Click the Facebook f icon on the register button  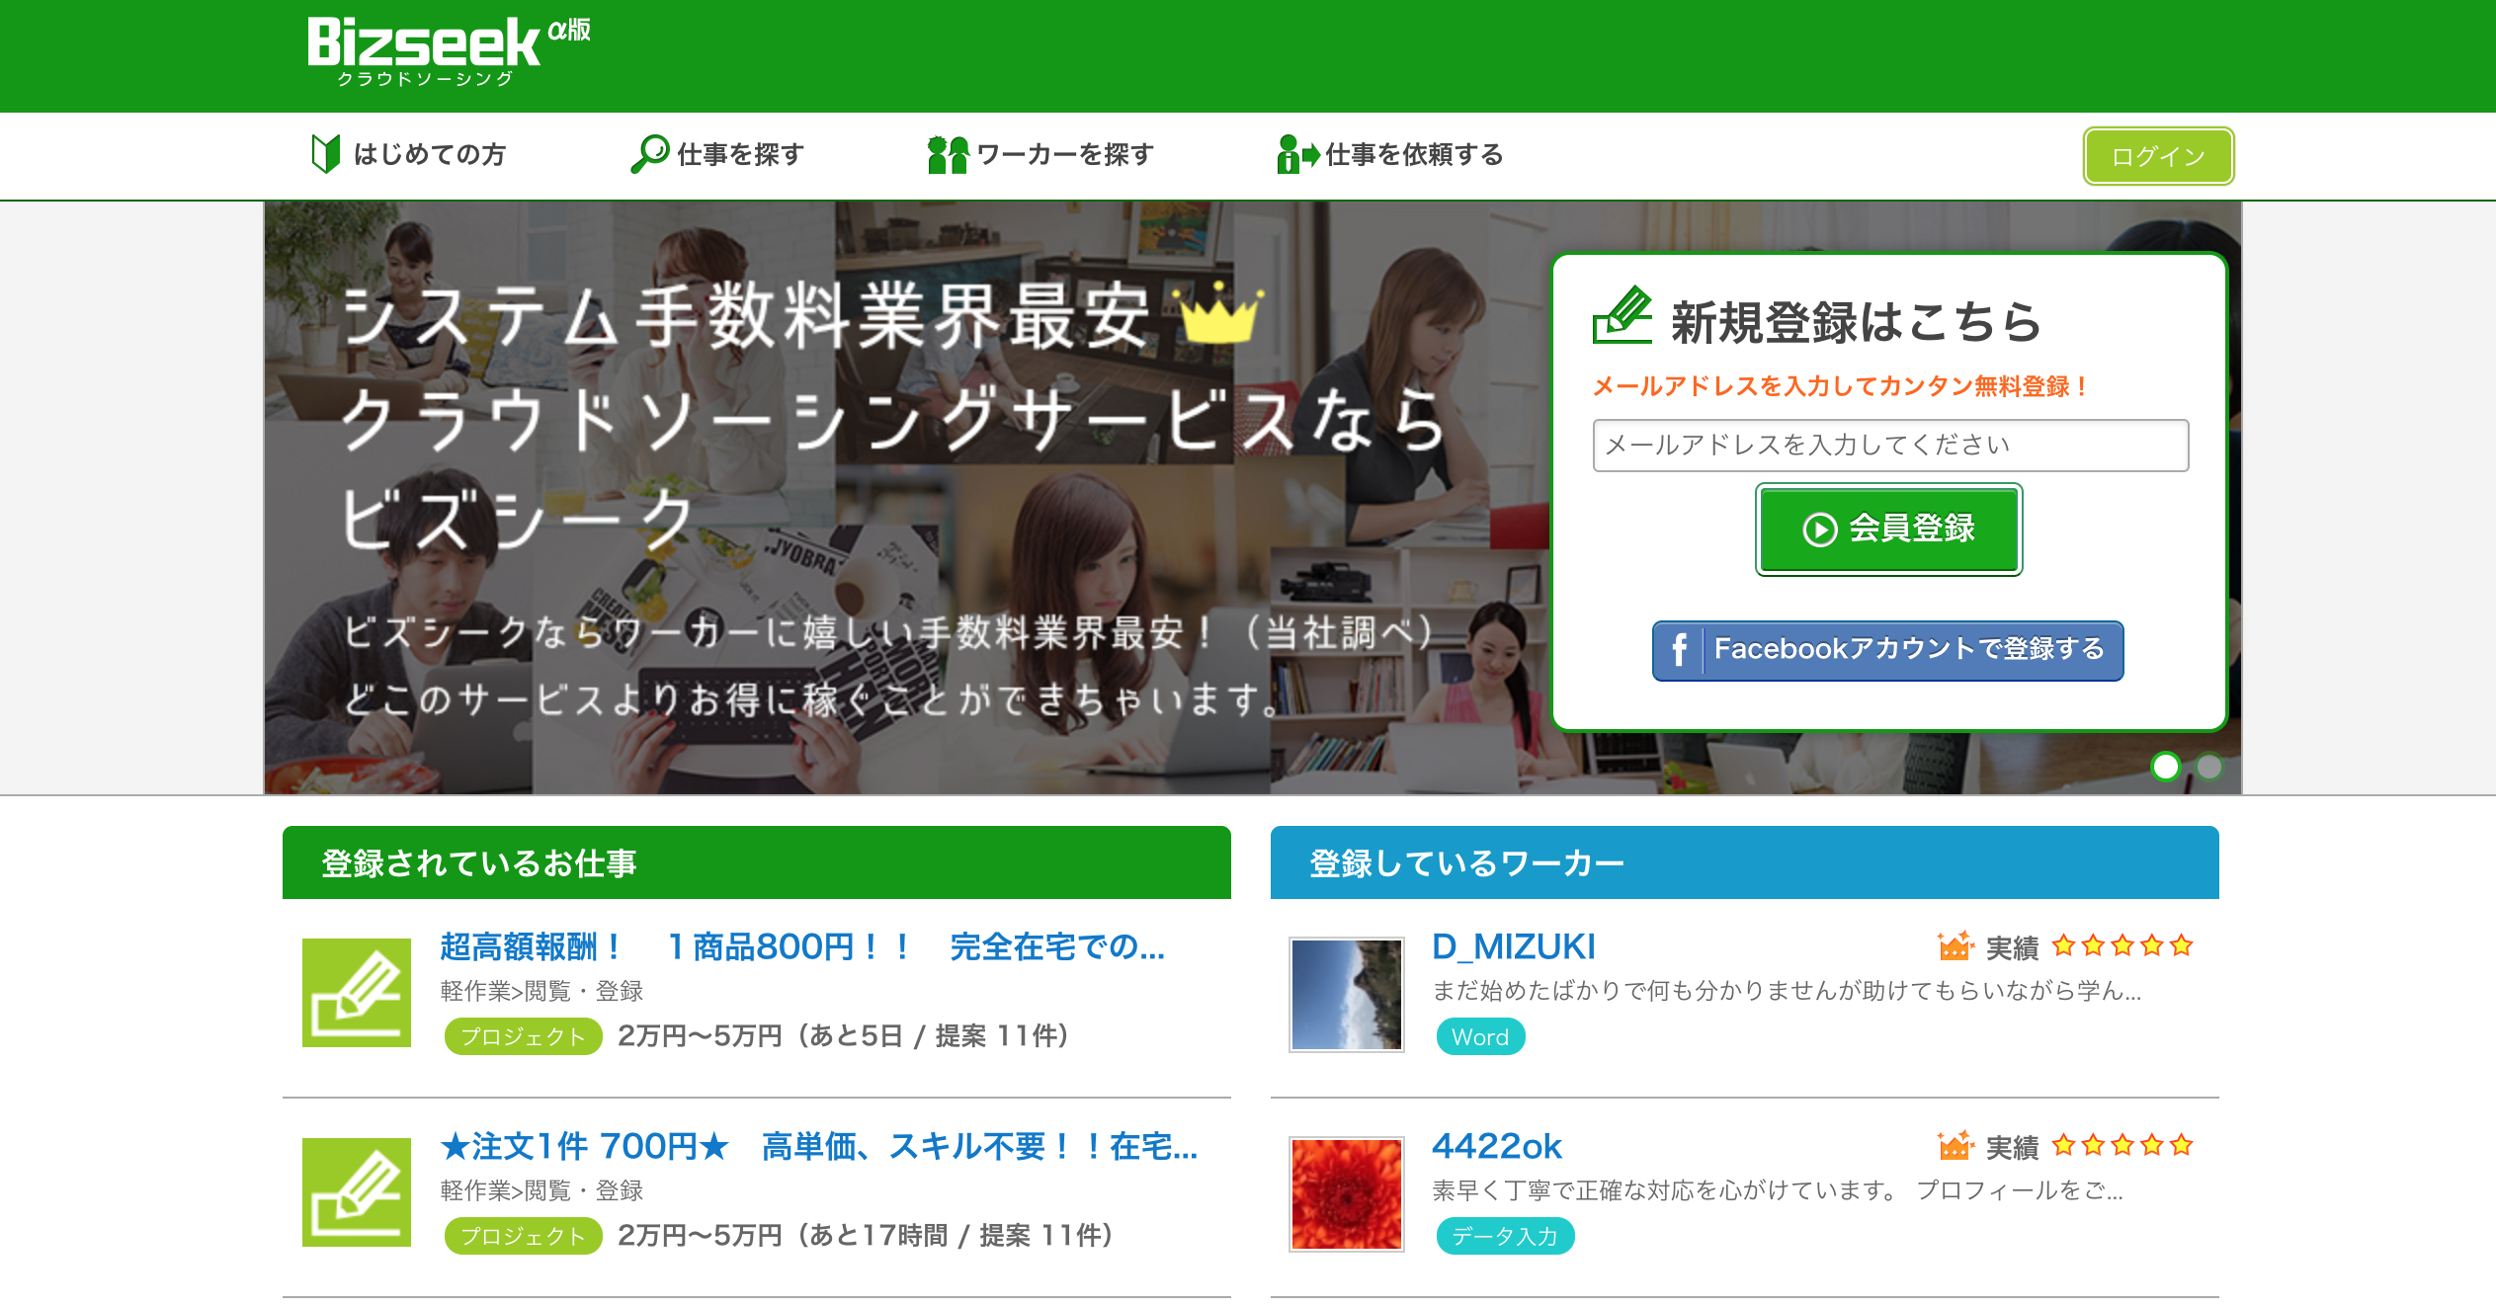1679,650
